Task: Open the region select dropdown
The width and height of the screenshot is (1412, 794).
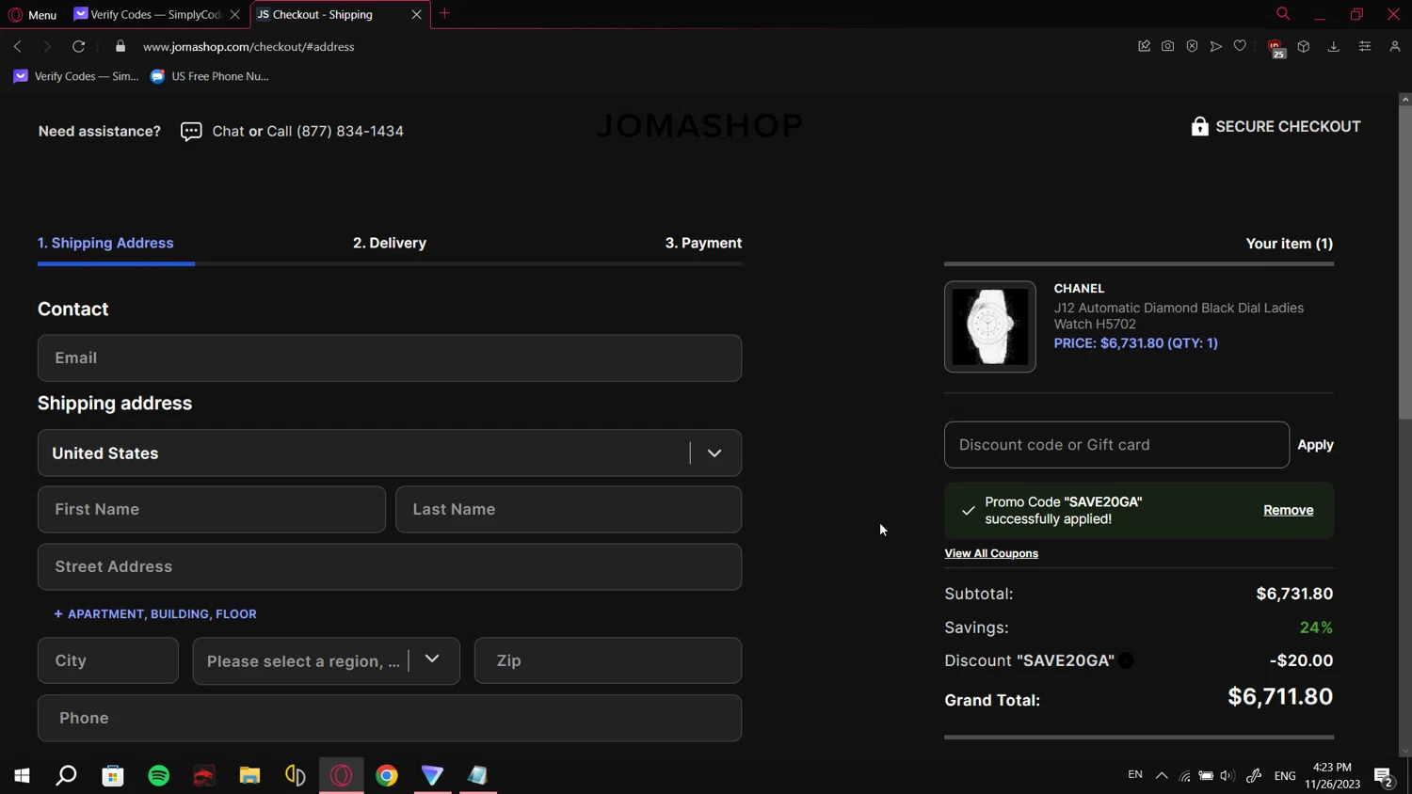Action: point(326,660)
